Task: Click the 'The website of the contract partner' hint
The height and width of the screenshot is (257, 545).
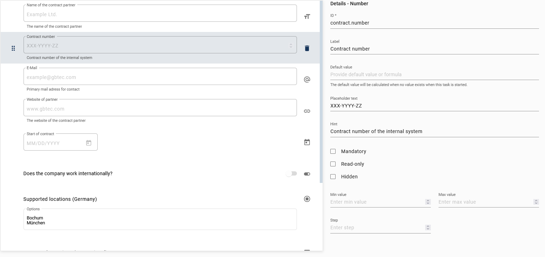Action: 56,120
